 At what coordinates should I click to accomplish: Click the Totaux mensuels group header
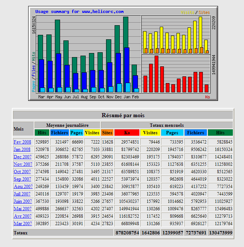pyautogui.click(x=167, y=125)
